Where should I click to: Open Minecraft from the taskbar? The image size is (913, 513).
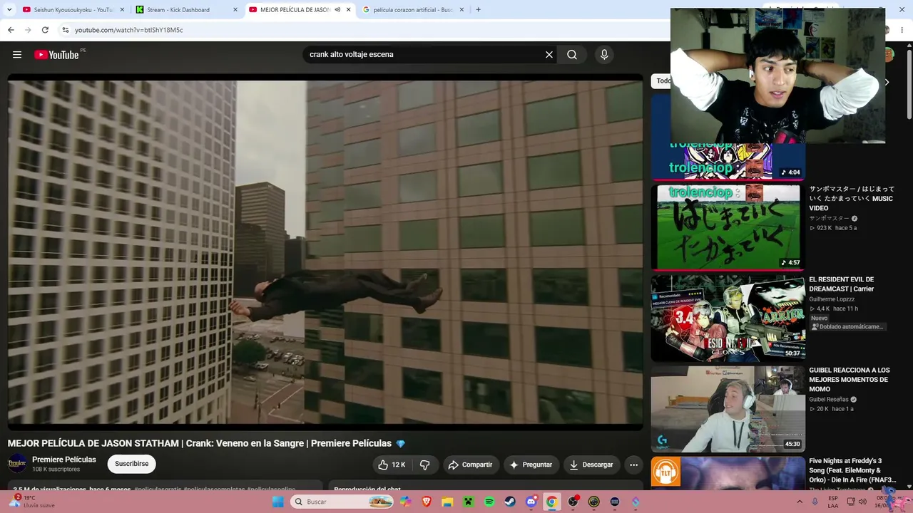[x=469, y=502]
